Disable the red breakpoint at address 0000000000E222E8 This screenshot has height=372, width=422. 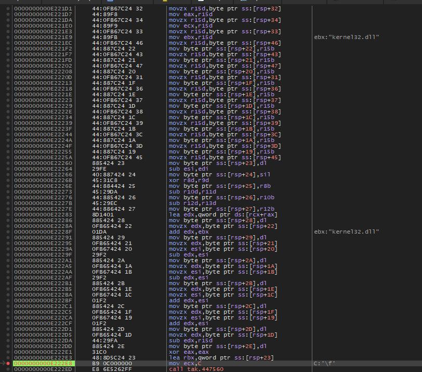[8, 363]
